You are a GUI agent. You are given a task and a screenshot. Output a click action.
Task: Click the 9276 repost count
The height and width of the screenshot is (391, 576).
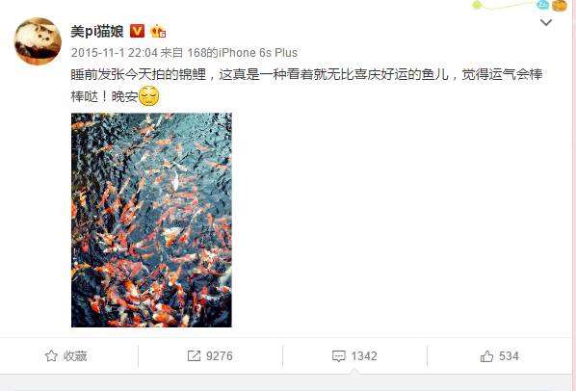point(220,355)
